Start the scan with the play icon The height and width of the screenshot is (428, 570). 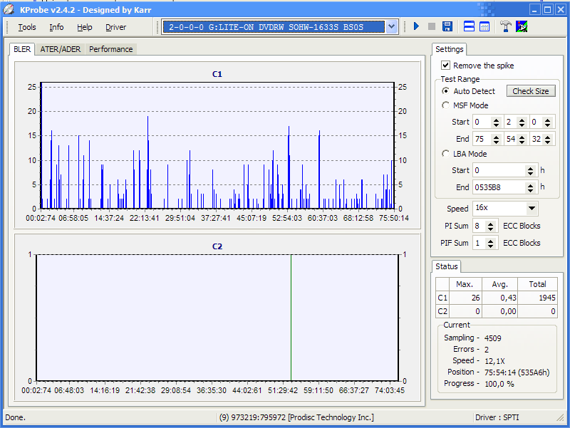pyautogui.click(x=417, y=27)
